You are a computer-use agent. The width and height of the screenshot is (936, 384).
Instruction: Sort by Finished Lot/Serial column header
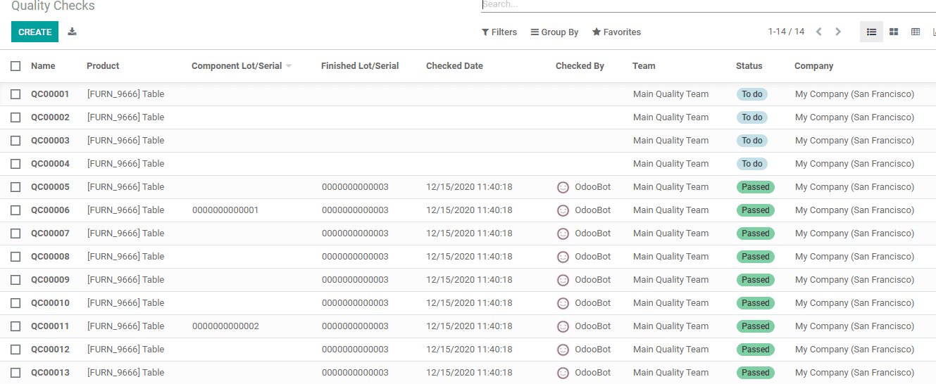coord(360,66)
